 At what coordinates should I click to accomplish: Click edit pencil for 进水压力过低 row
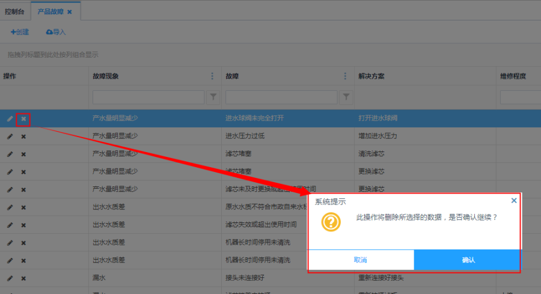pyautogui.click(x=10, y=136)
